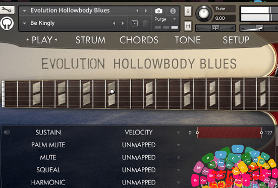
Task: Switch to the TONE tab
Action: pos(188,40)
